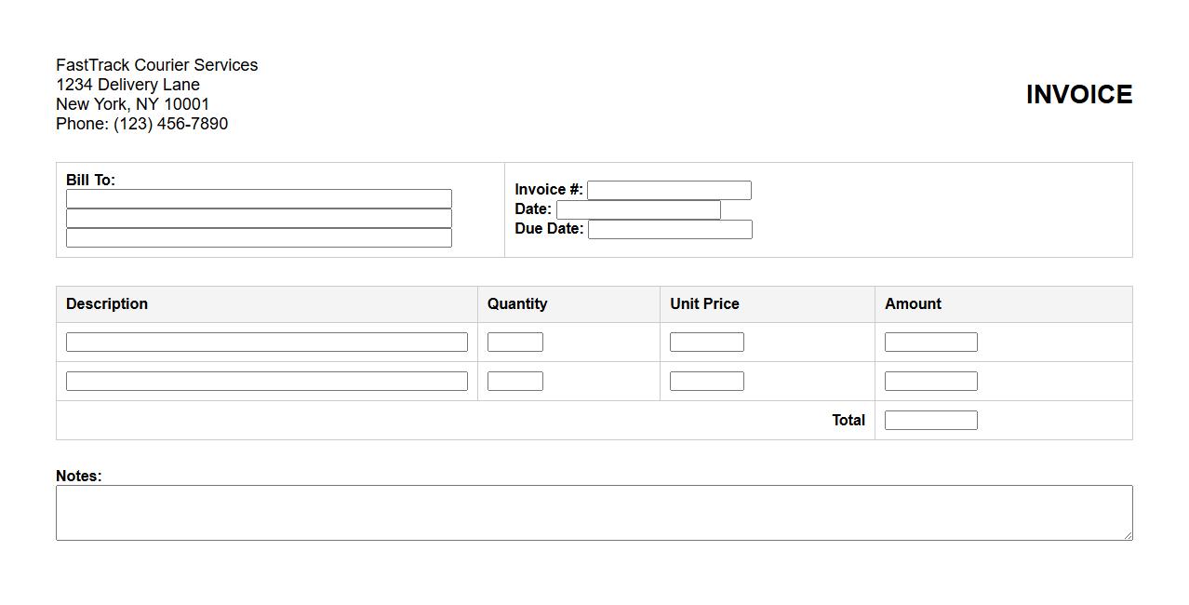Click the first Bill To input line

(x=259, y=199)
